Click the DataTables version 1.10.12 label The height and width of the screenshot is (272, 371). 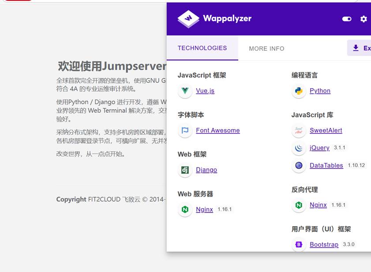[356, 165]
